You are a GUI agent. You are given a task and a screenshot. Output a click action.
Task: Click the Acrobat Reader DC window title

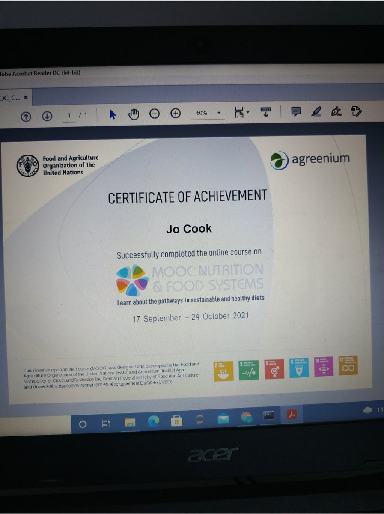pos(40,72)
